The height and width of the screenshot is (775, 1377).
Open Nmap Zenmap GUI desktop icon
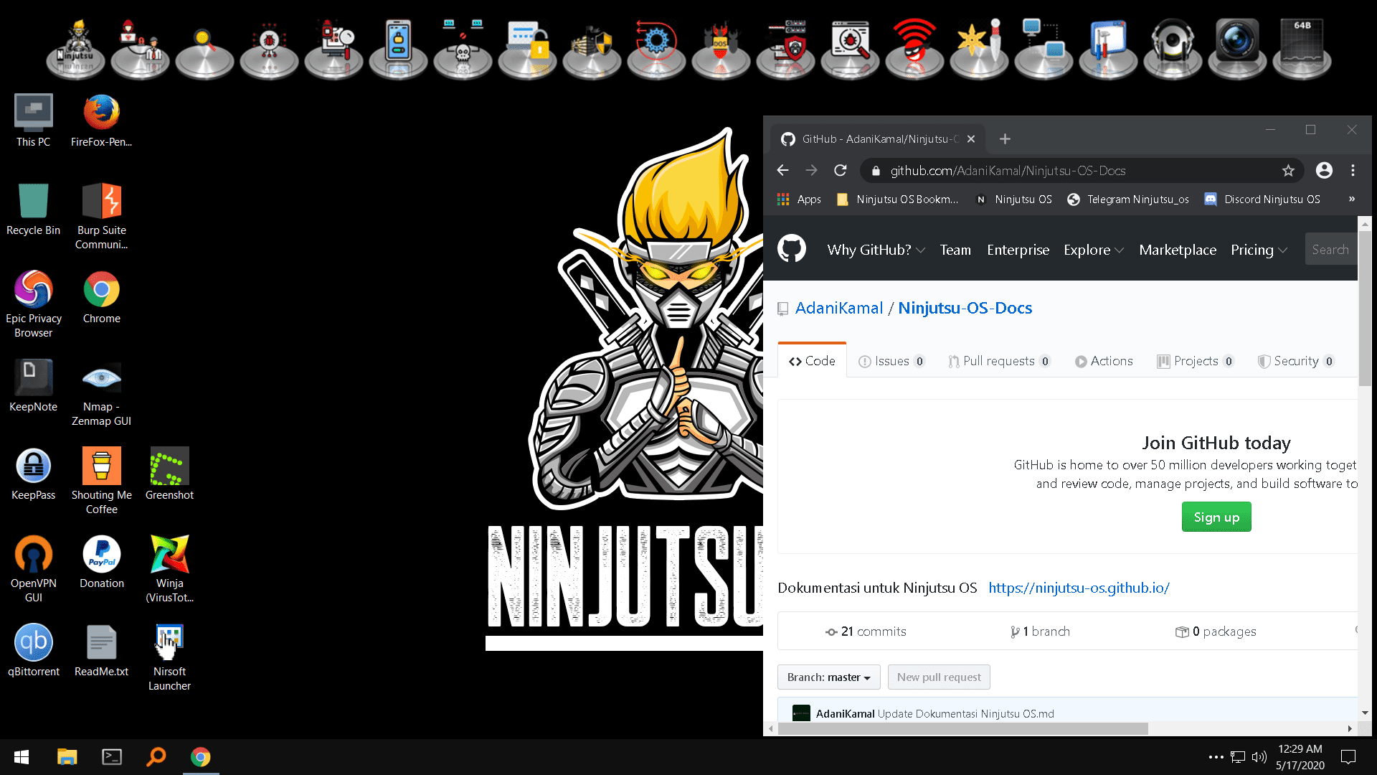[x=101, y=393]
